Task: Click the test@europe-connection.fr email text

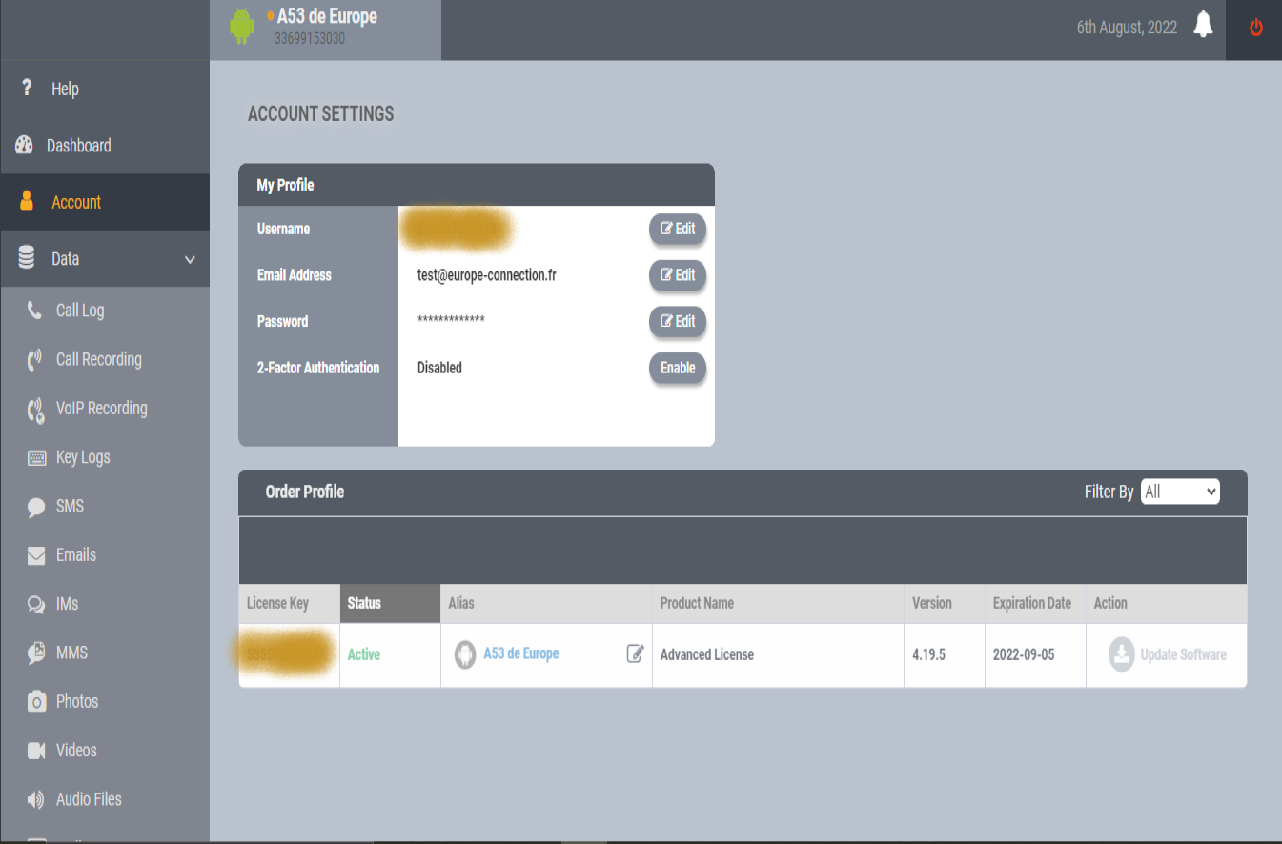Action: 486,275
